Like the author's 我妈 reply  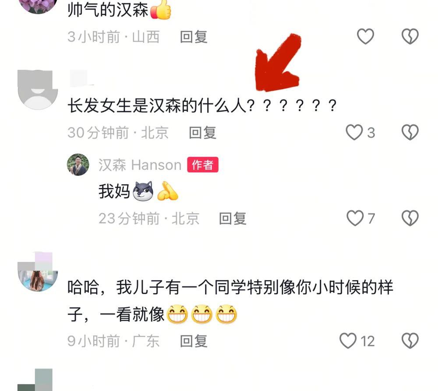[355, 218]
